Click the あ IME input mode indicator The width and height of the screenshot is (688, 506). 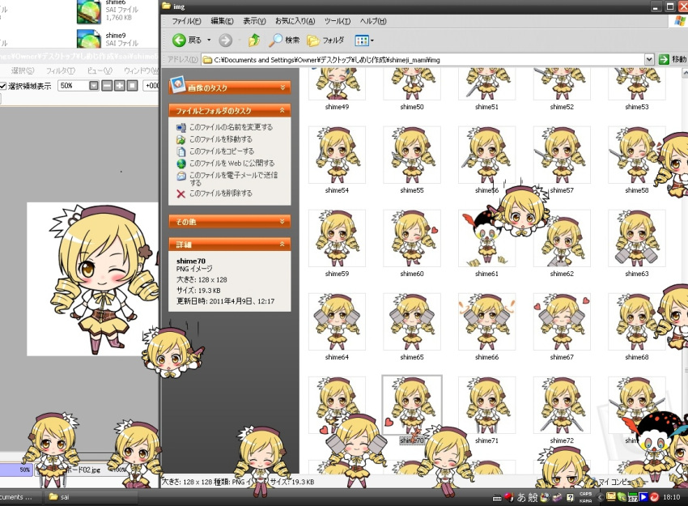pyautogui.click(x=521, y=497)
